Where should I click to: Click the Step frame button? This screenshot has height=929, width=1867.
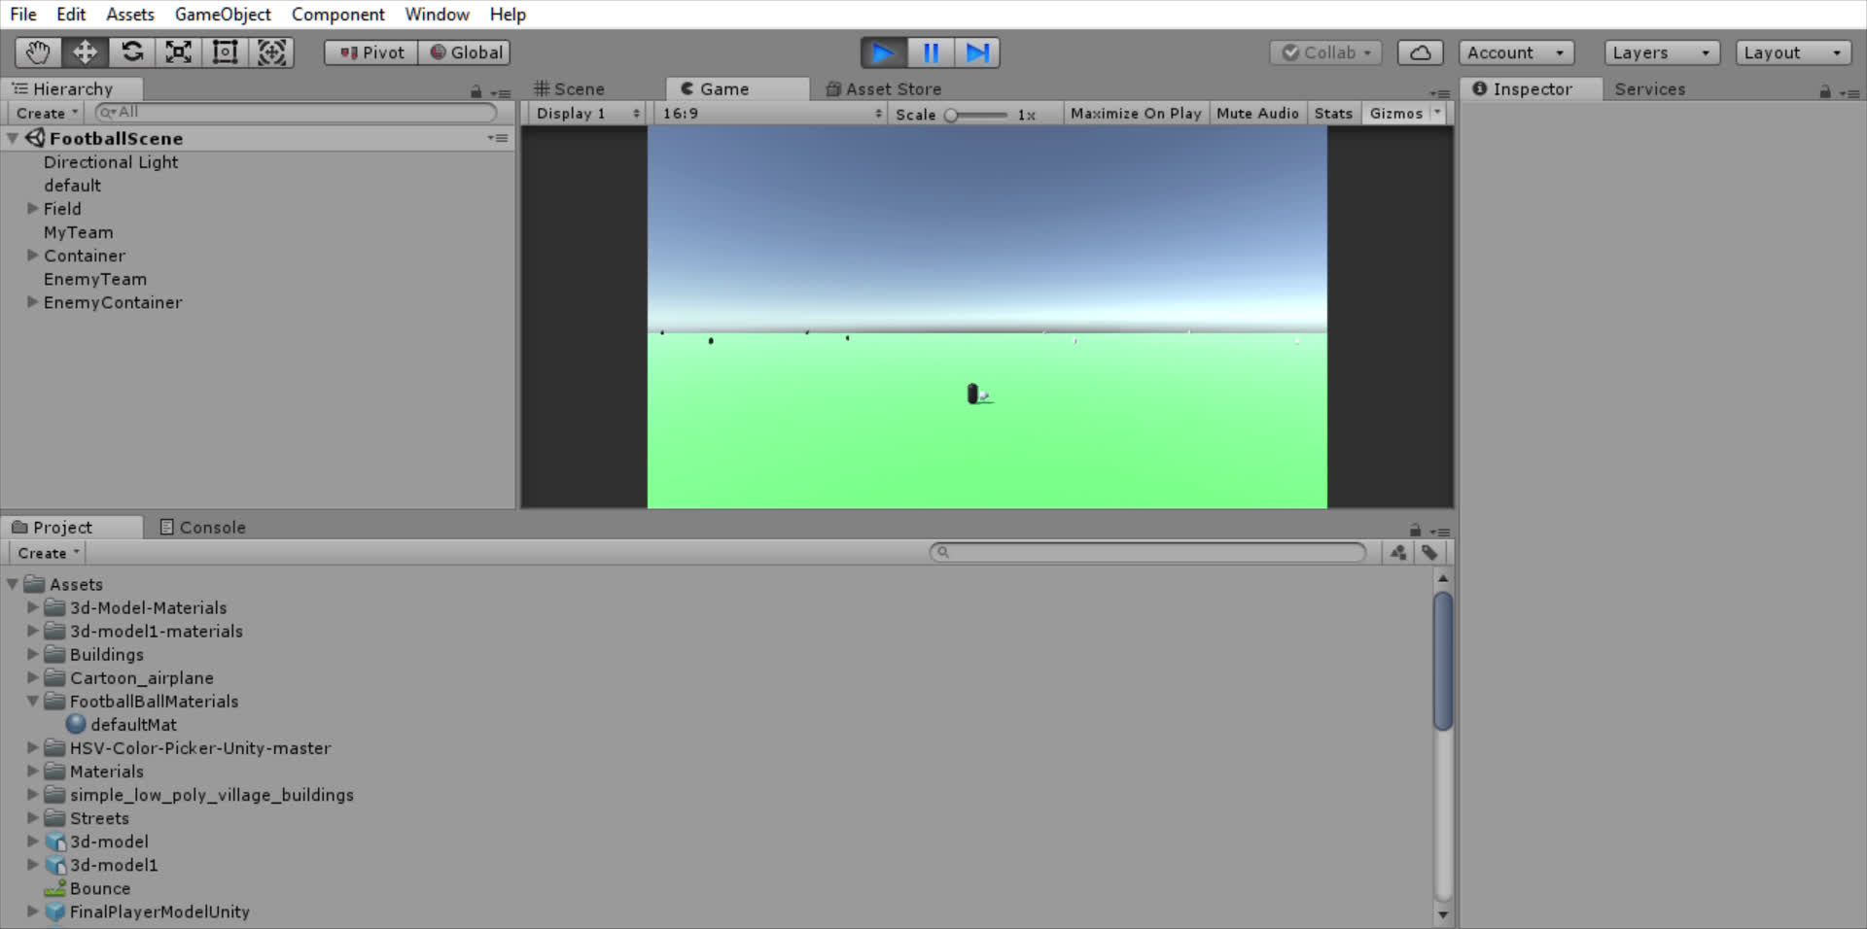(x=978, y=52)
